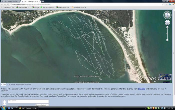Click the 'Add a comment' text box
Screen dimensions: 175x110
[28, 101]
